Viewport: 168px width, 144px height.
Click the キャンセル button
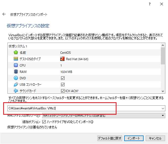[155, 138]
